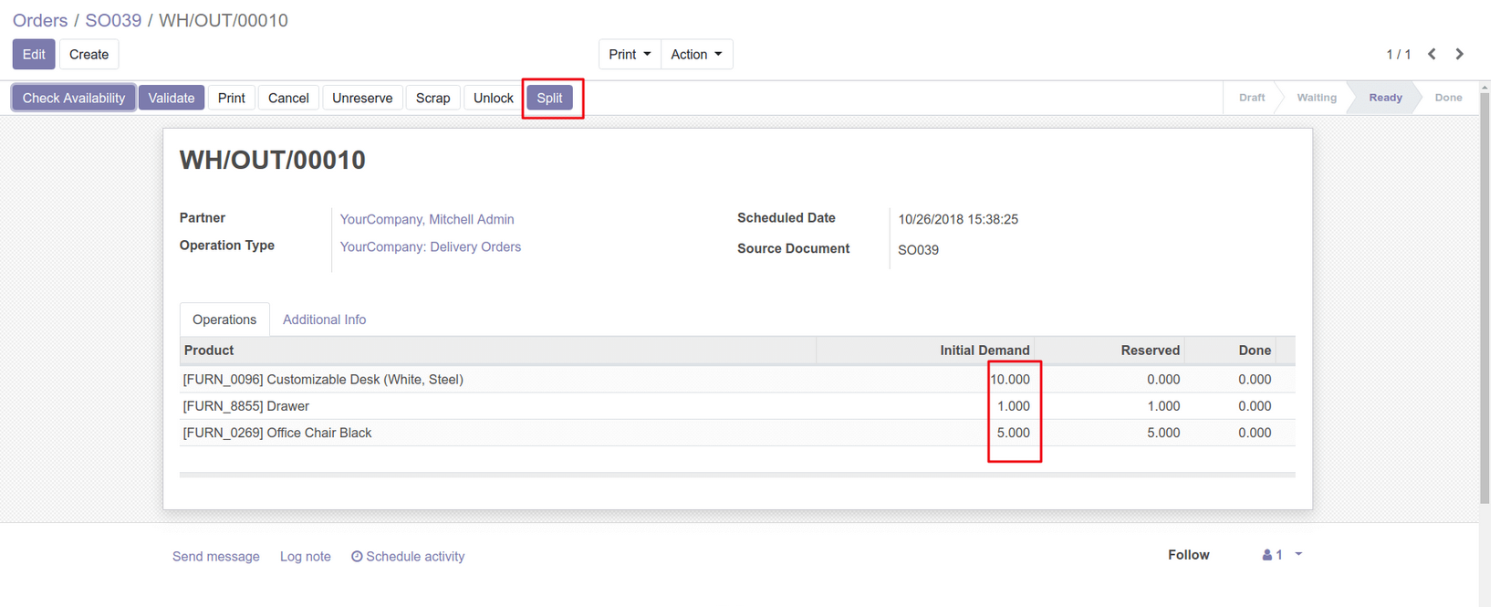Switch to the Additional Info tab
Image resolution: width=1500 pixels, height=607 pixels.
[324, 319]
